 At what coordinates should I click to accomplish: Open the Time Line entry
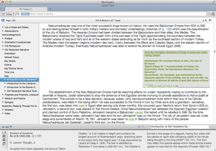point(9,72)
